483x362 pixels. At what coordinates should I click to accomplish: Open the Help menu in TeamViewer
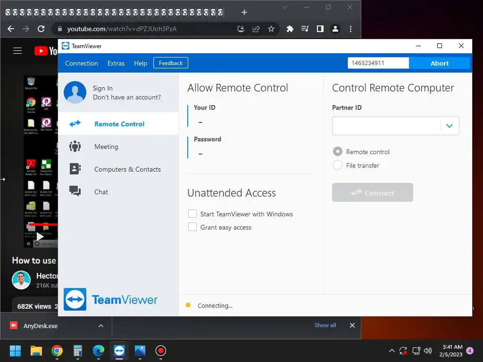[141, 63]
